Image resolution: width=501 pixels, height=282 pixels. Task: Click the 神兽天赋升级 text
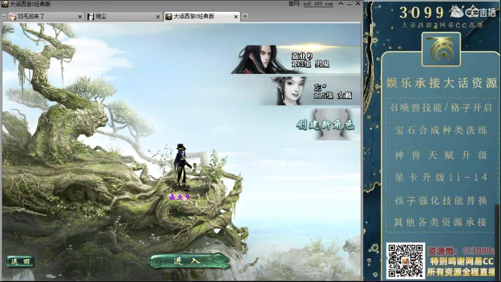click(441, 155)
